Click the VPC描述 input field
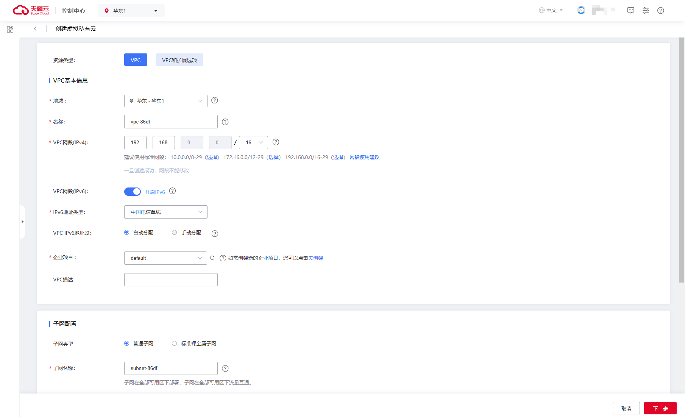This screenshot has width=685, height=417. (x=171, y=280)
